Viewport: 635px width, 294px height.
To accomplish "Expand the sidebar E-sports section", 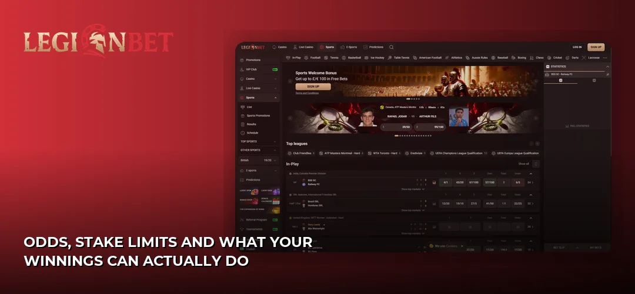I will tap(276, 171).
